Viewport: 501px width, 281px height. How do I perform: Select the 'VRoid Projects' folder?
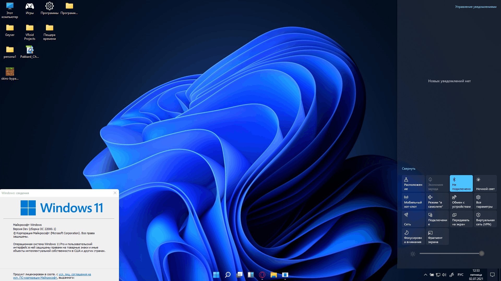(30, 32)
